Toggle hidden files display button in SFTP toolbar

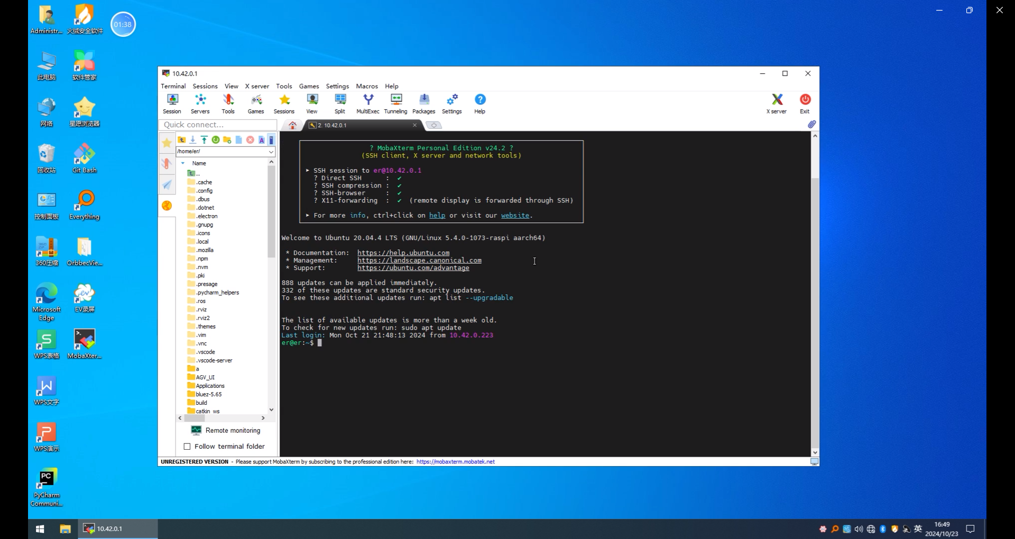(x=271, y=140)
